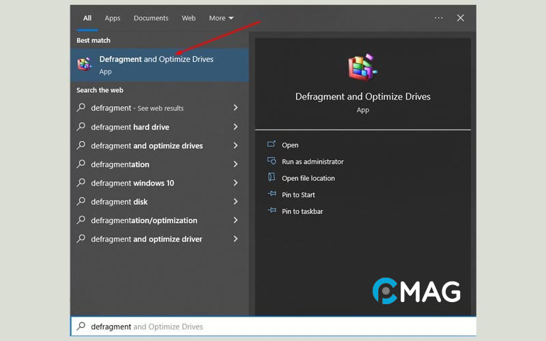Click the Open icon in the actions list
Image resolution: width=546 pixels, height=341 pixels.
click(x=271, y=145)
